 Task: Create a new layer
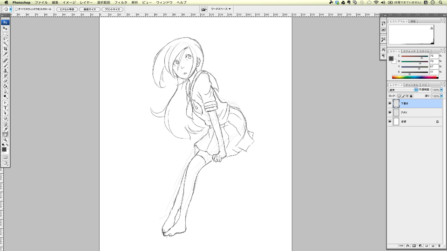[433, 245]
